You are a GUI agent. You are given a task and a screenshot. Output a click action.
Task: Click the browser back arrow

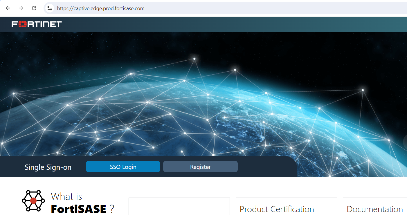tap(8, 8)
